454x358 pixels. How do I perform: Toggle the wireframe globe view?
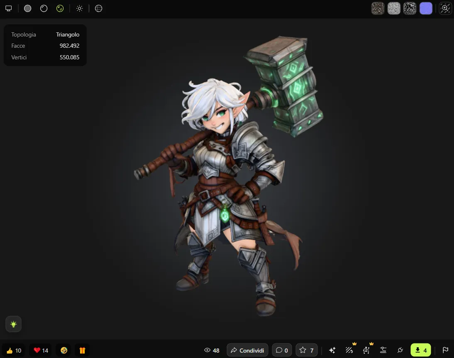98,8
